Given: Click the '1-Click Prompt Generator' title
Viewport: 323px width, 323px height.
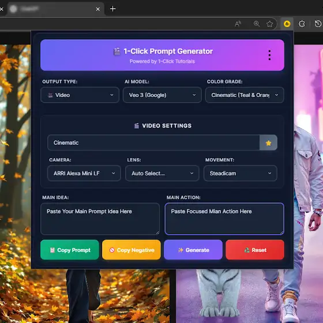Looking at the screenshot, I should [x=168, y=51].
